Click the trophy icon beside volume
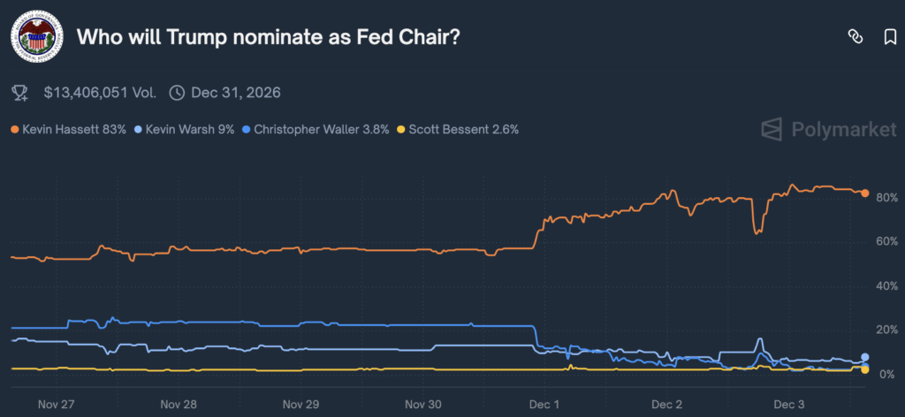Viewport: 905px width, 417px height. [x=19, y=92]
